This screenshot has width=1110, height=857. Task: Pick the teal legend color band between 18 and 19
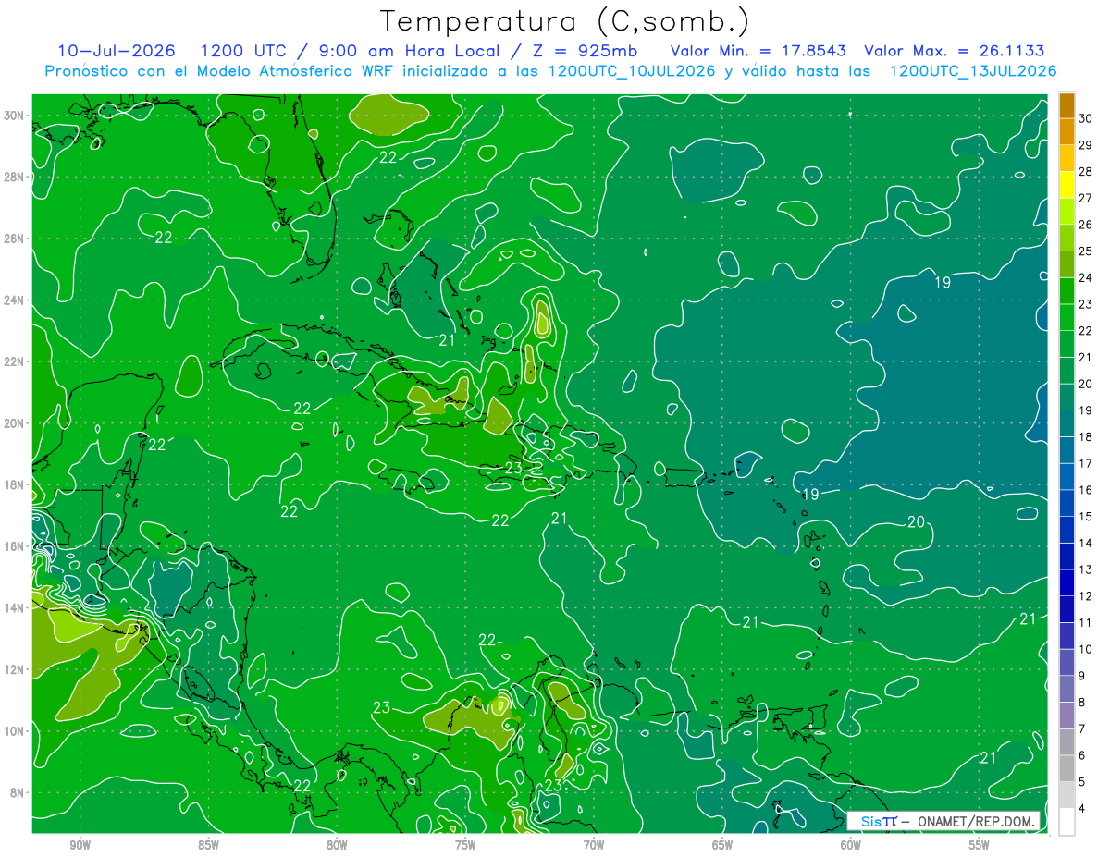click(1067, 423)
